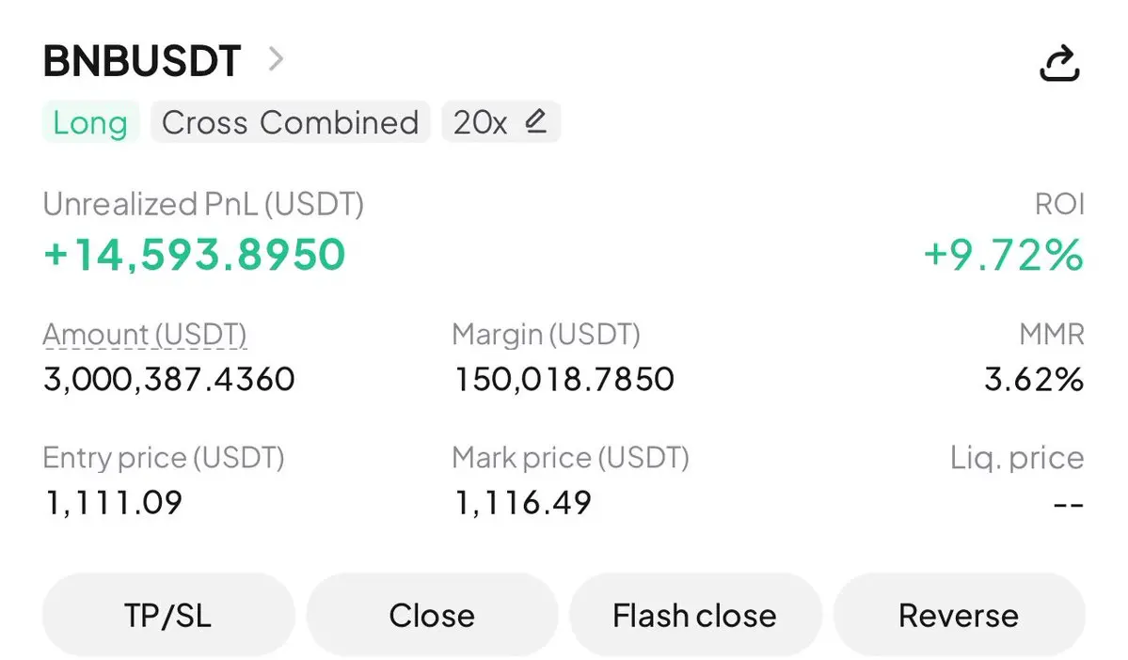The height and width of the screenshot is (660, 1128).
Task: Reverse the long position
Action: (x=959, y=616)
